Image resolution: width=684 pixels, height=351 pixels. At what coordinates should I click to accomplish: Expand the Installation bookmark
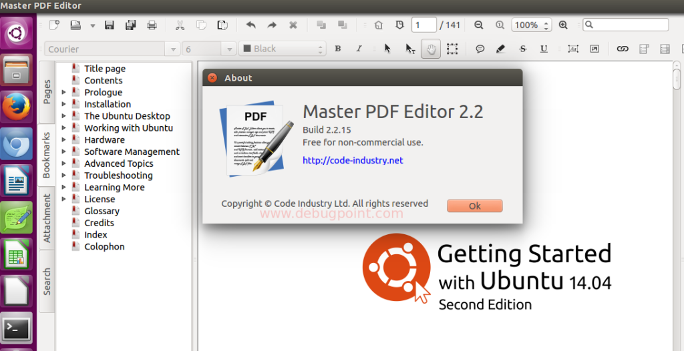[x=64, y=104]
